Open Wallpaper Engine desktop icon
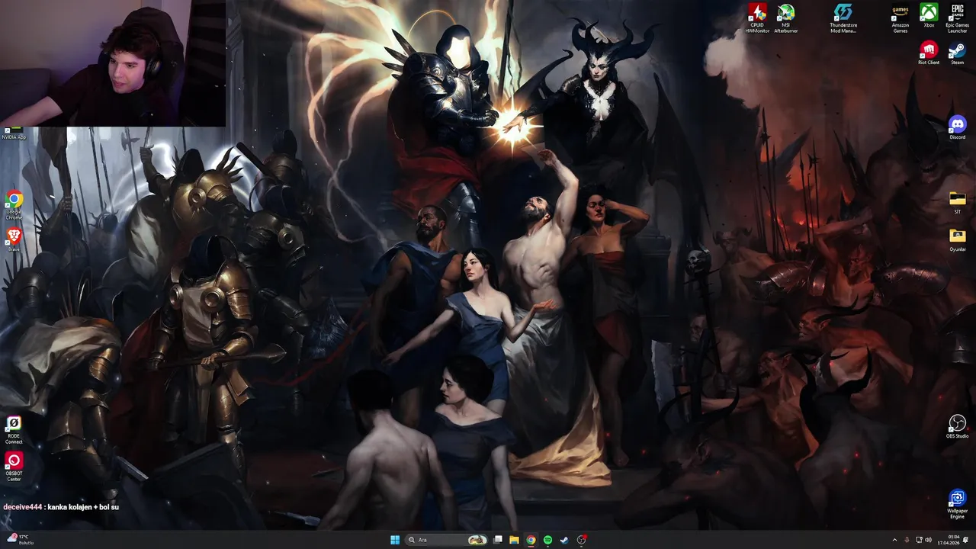This screenshot has width=976, height=549. [957, 503]
